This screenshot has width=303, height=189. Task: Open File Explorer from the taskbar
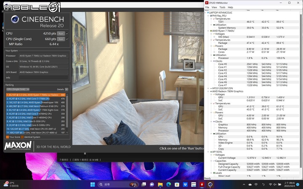[x=160, y=184]
